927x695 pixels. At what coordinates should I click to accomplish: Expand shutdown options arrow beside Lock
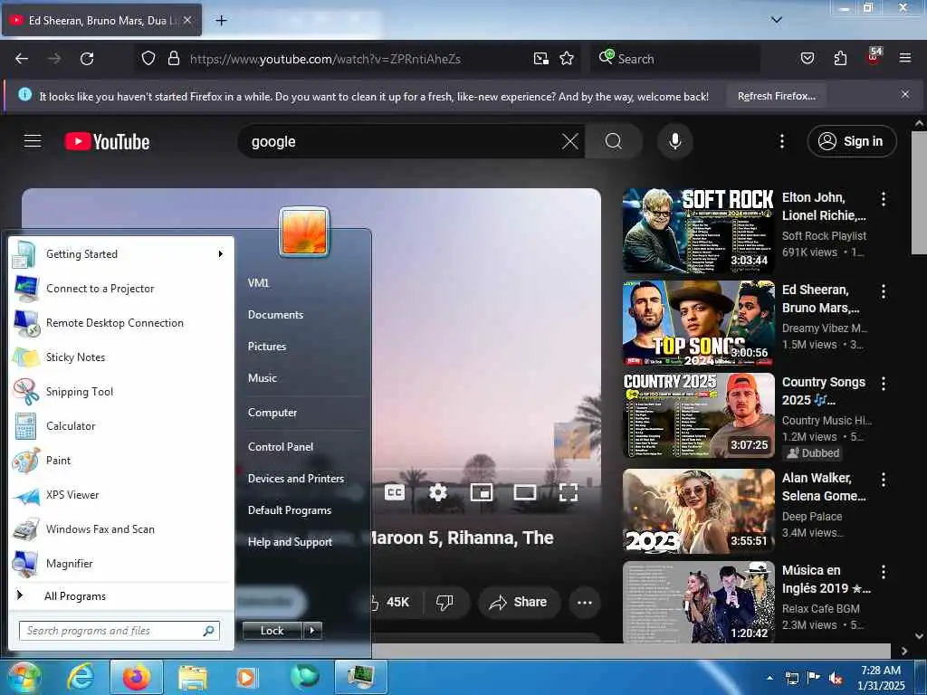pos(312,631)
